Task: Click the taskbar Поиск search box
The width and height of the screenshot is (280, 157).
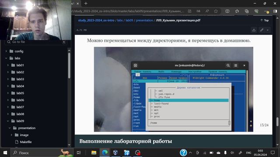Action: point(42,153)
